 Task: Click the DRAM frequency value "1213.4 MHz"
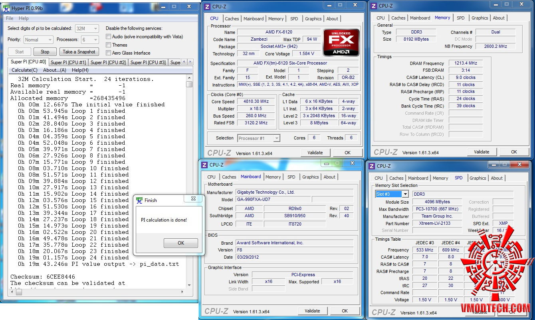(466, 63)
